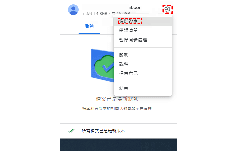
Task: Click the 已使用 4.8GB storage usage text
Action: (106, 14)
